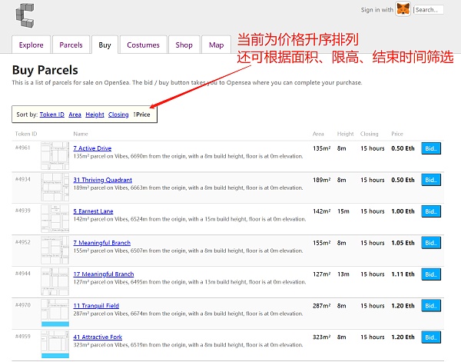Open the Costumes tab
The image size is (461, 362).
coord(143,45)
